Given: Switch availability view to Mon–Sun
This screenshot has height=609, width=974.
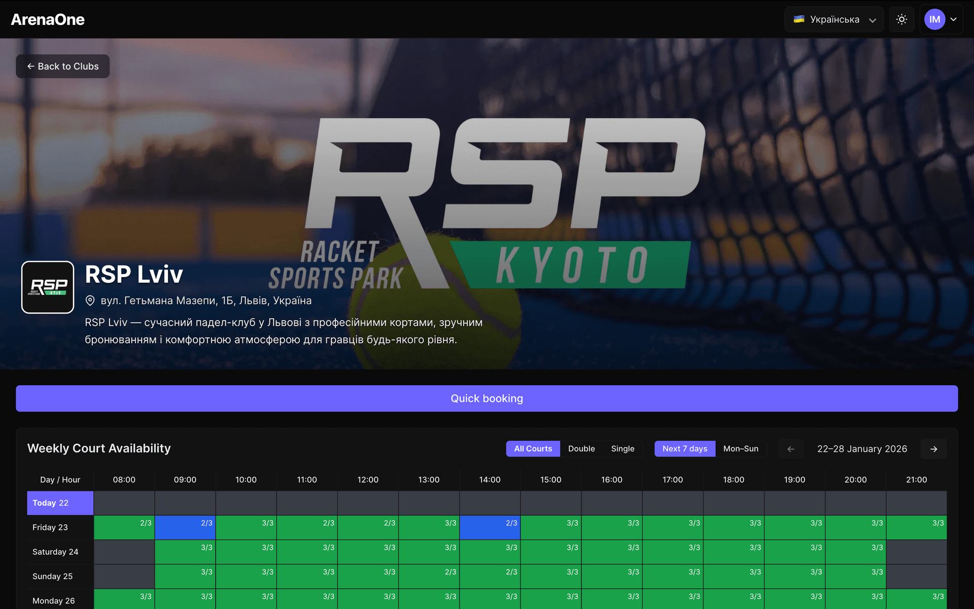Looking at the screenshot, I should [741, 449].
